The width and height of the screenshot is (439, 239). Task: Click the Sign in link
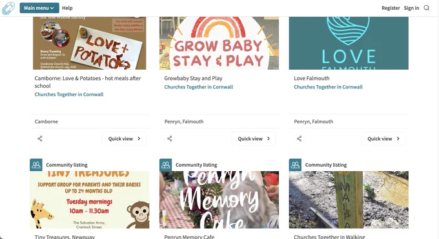pos(411,8)
